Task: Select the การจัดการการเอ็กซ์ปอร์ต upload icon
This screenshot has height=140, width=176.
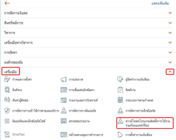Action: pos(120,110)
